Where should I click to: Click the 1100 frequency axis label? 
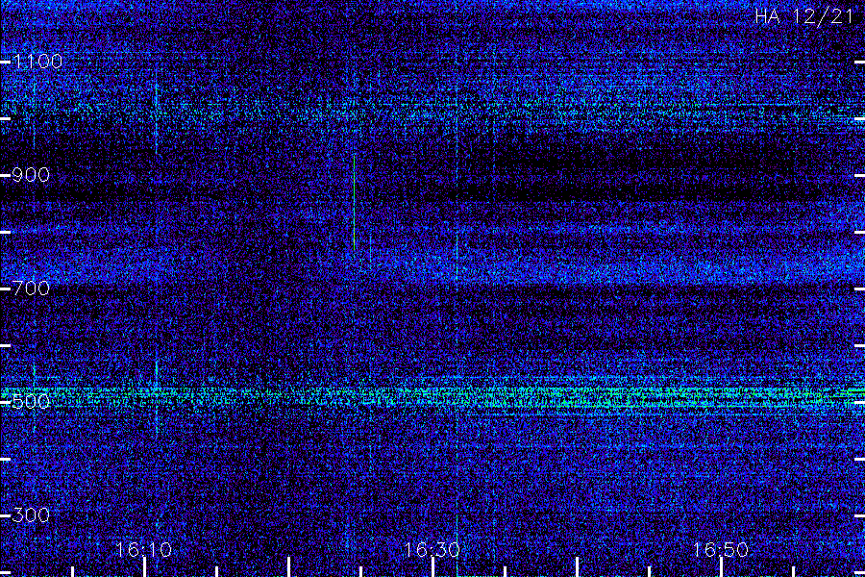click(37, 62)
